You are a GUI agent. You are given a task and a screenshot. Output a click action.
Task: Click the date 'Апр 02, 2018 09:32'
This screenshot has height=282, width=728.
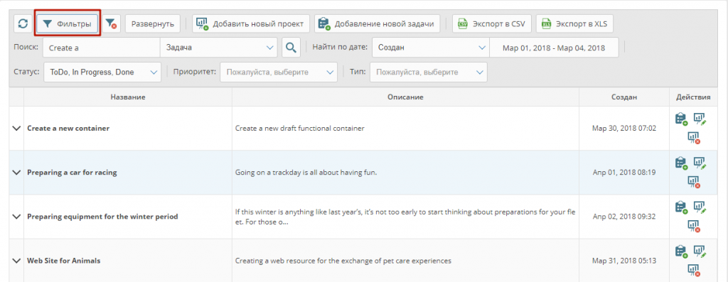(x=624, y=217)
